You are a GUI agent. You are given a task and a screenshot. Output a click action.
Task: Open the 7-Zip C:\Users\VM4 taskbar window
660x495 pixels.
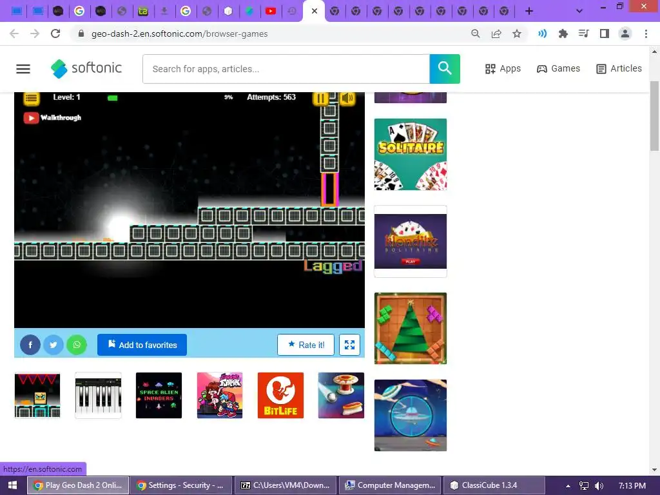pyautogui.click(x=285, y=485)
